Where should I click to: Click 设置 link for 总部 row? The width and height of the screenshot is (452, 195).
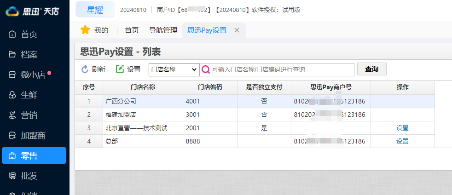coord(402,141)
